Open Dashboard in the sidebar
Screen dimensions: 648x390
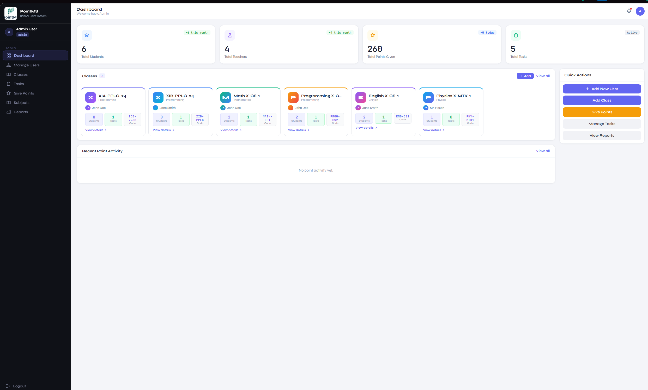tap(35, 55)
